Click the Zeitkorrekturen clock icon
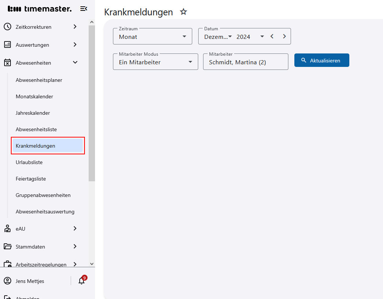Screen dimensions: 383x299 [x=8, y=27]
